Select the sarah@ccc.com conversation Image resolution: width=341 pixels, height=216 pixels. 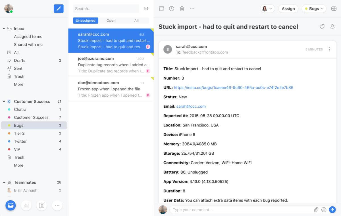[x=111, y=41]
